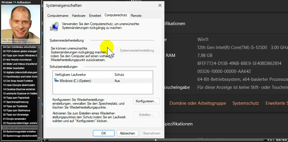
Task: Open the Systemschutz link in Settings
Action: click(246, 103)
